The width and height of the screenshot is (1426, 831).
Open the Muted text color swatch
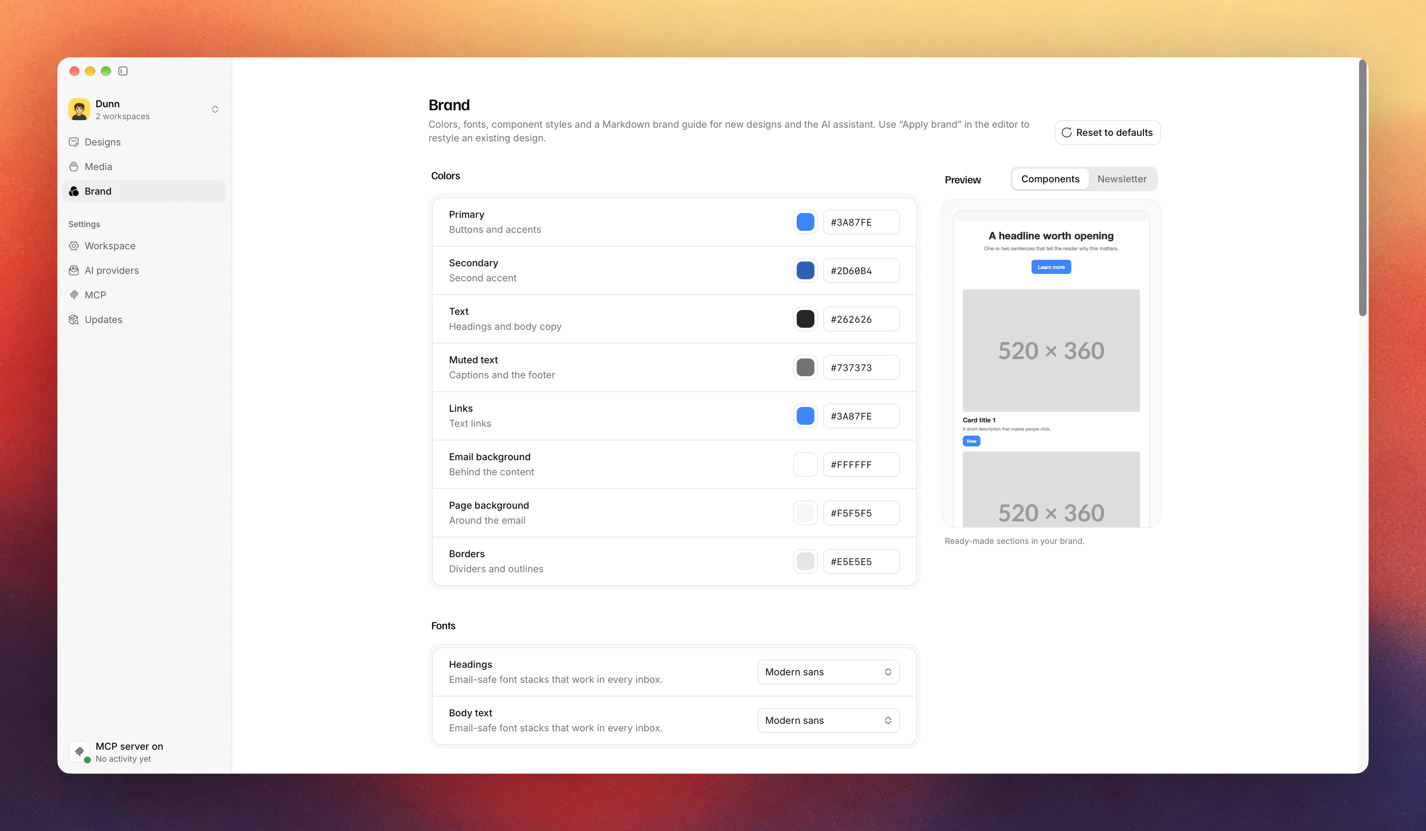(805, 367)
